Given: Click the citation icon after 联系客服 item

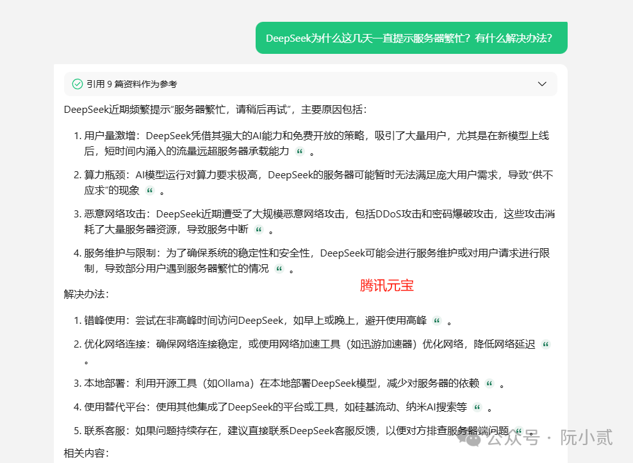Looking at the screenshot, I should point(518,431).
